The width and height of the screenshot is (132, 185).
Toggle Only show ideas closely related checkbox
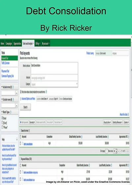21,92
